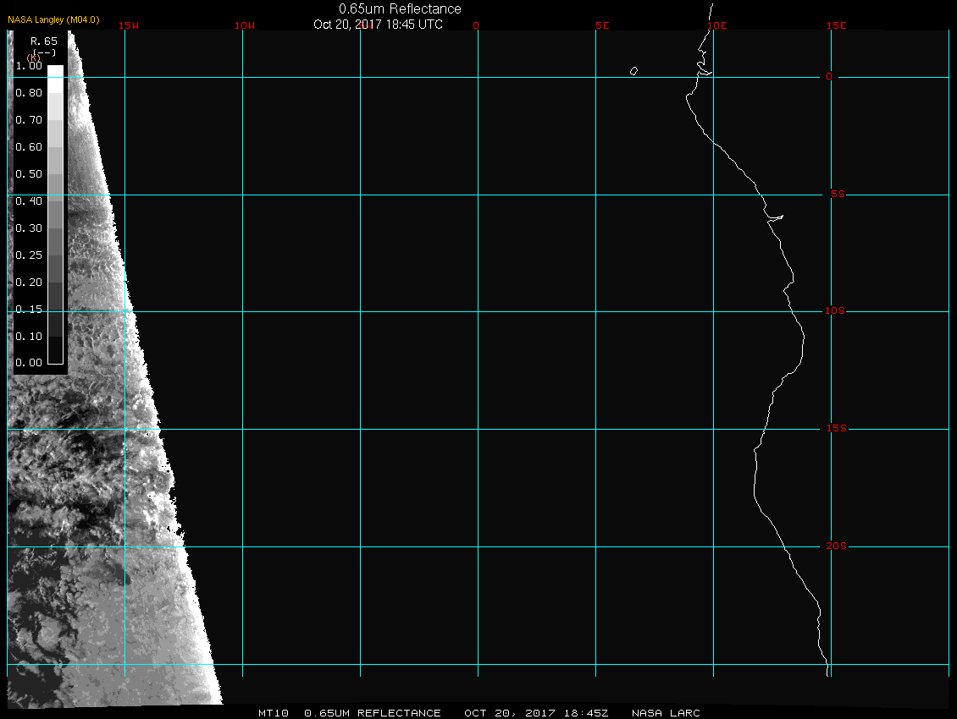Click the orange NASA Langley (M04.0) label
Screen dimensions: 957x719
coord(53,19)
